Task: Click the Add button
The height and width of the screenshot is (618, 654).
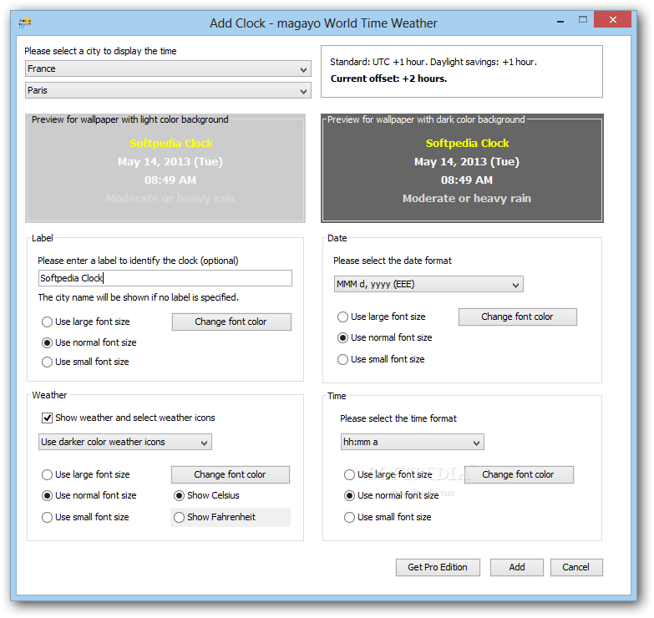Action: 517,567
